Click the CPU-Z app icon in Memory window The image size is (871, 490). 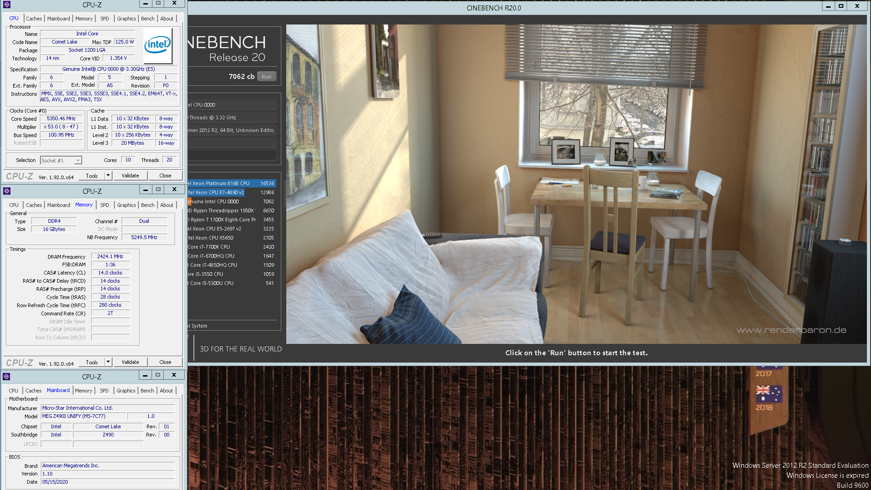(x=7, y=191)
